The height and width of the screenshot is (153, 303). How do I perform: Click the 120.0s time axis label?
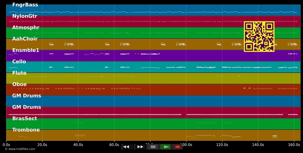(222, 144)
